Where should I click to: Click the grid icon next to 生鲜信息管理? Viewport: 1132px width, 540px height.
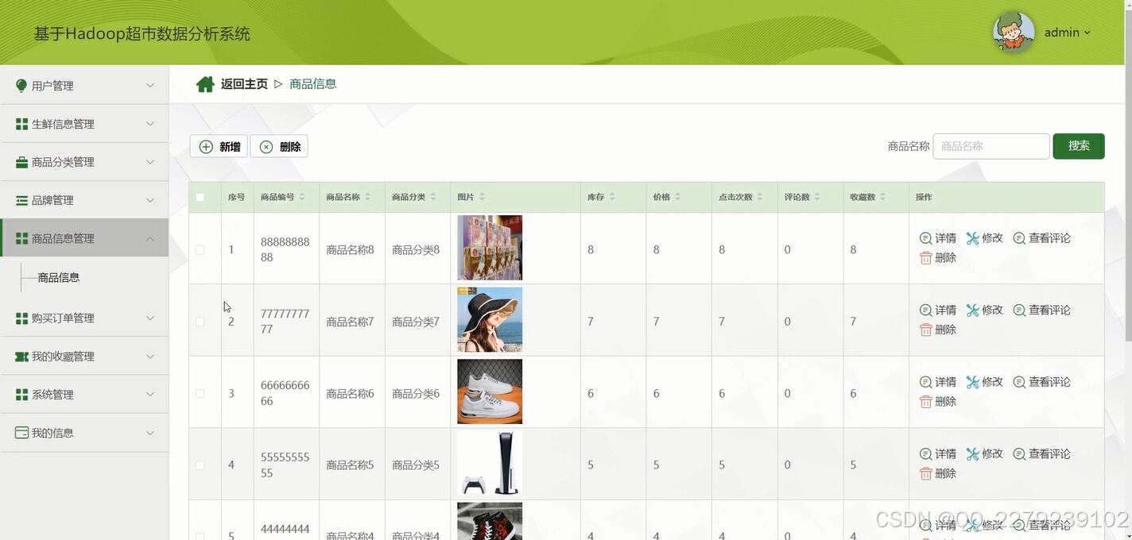click(21, 124)
